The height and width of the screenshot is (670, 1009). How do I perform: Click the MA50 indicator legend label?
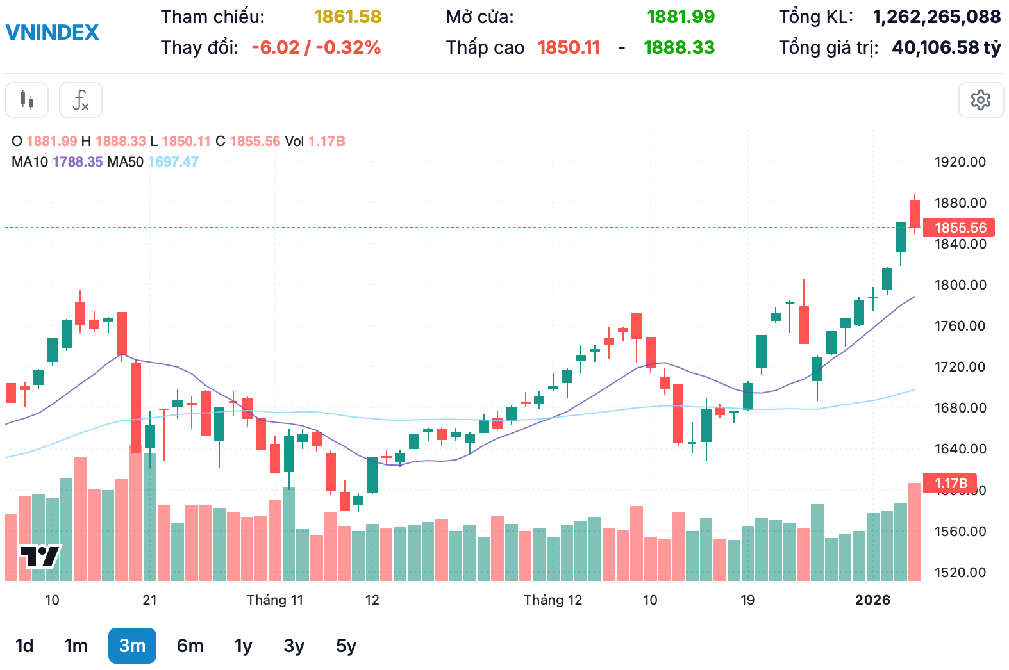(x=125, y=162)
